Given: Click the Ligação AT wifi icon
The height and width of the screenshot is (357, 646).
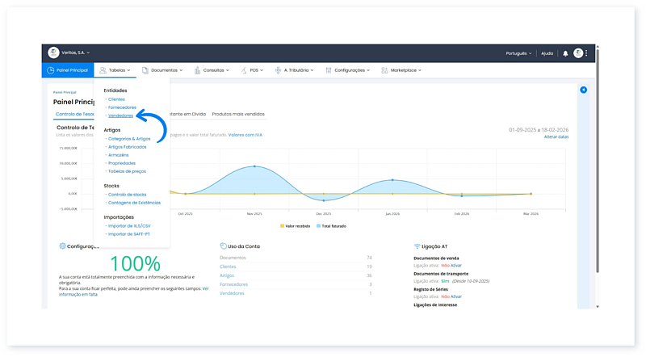Looking at the screenshot, I should click(417, 246).
